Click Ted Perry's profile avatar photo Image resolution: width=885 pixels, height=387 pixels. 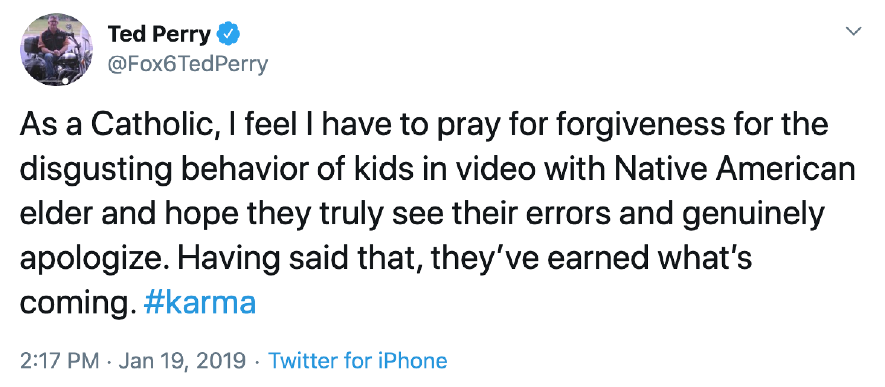point(56,50)
